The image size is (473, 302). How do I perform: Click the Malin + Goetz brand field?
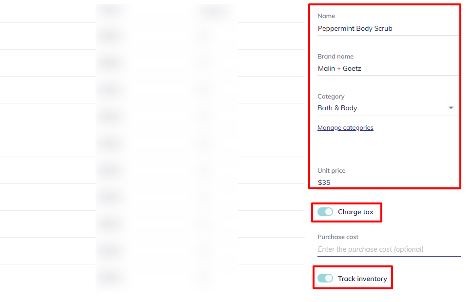tap(339, 68)
